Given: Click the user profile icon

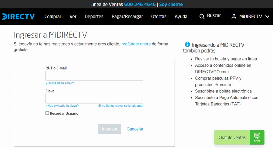Looking at the screenshot, I should [x=234, y=17].
